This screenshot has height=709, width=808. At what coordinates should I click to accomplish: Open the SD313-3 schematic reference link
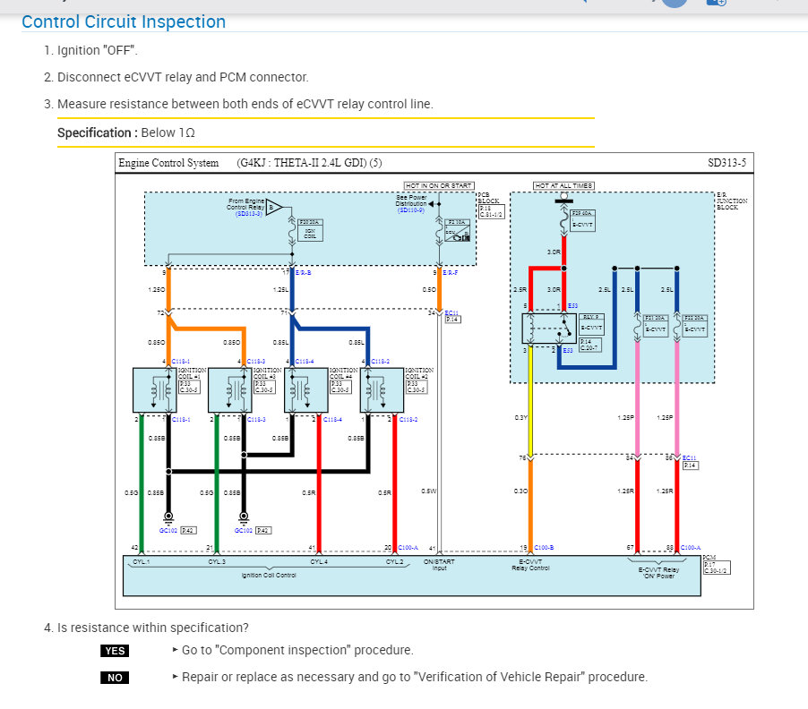[249, 214]
